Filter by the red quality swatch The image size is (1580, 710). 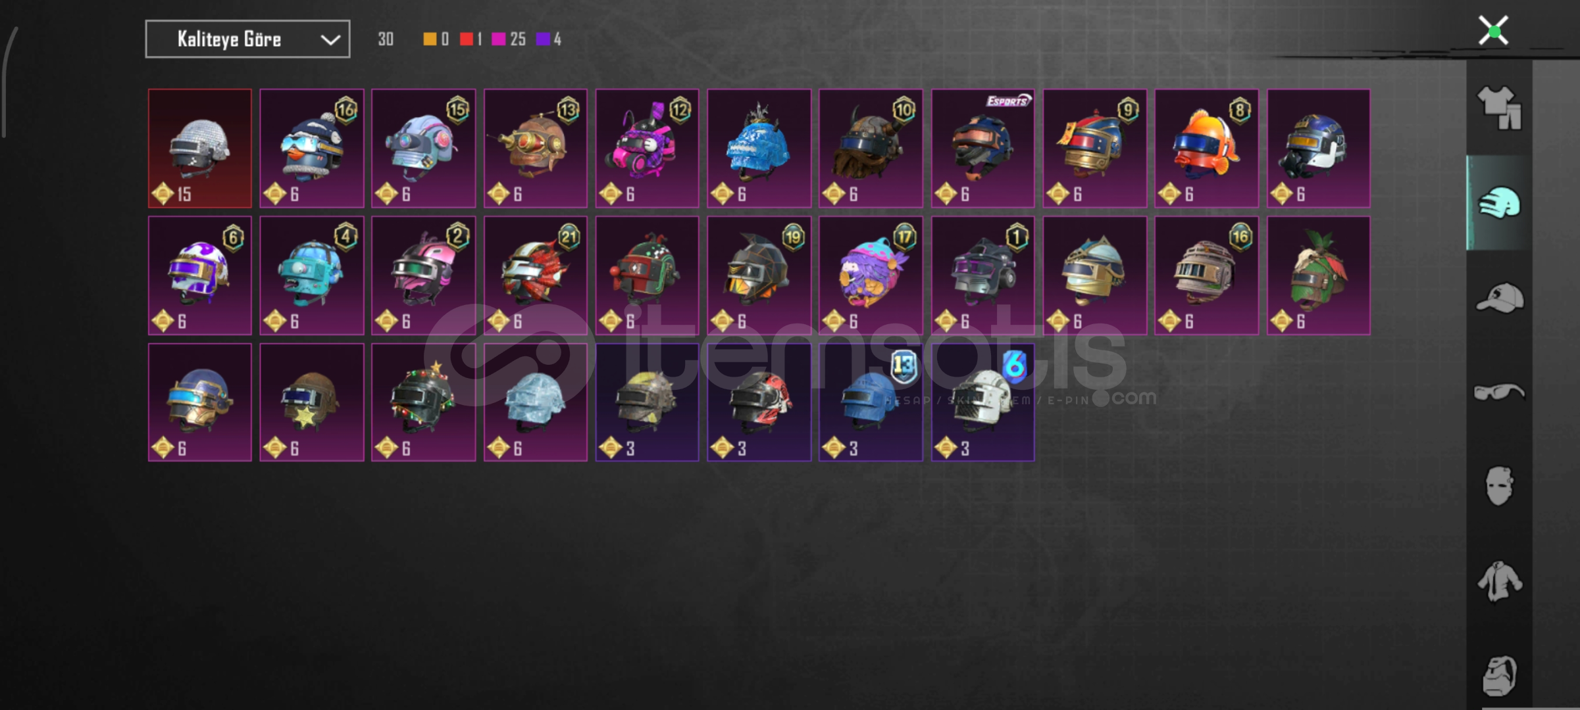point(467,39)
